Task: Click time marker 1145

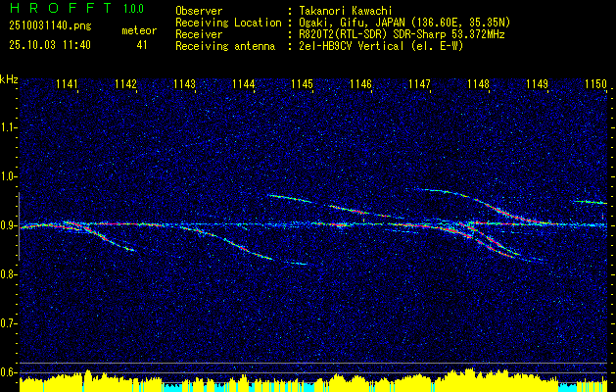Action: pos(302,84)
